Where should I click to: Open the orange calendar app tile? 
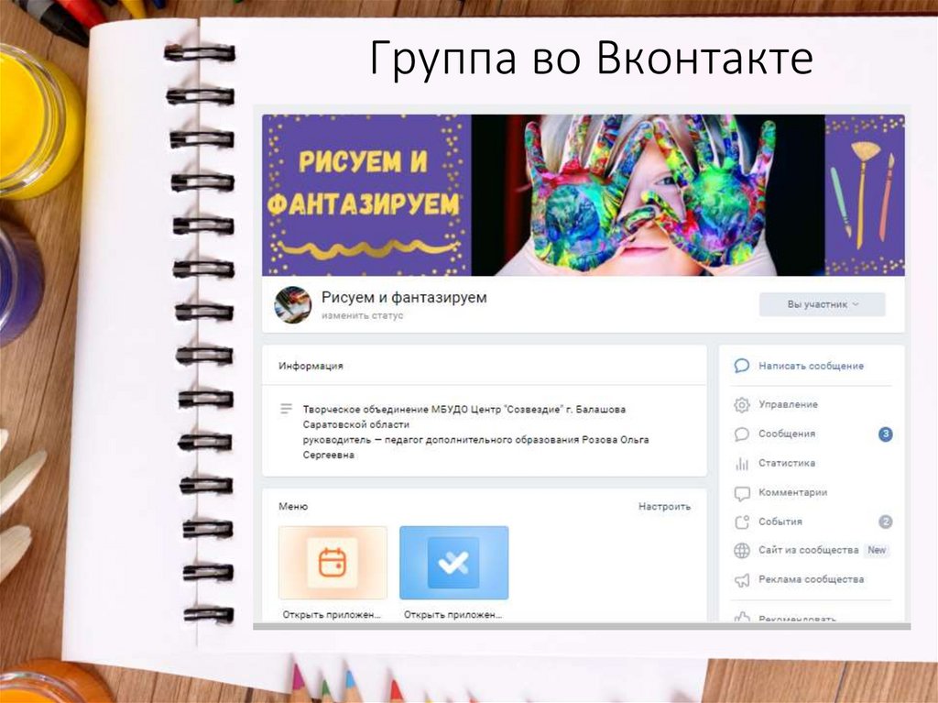click(x=333, y=562)
